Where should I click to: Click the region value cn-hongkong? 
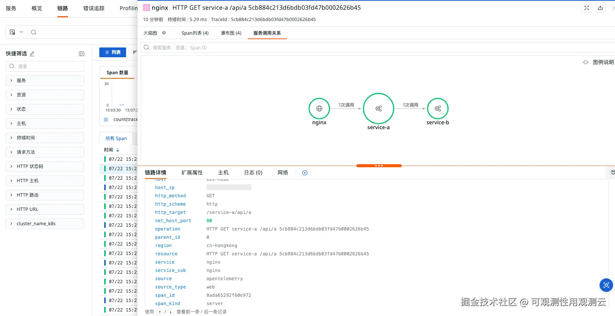tap(222, 246)
